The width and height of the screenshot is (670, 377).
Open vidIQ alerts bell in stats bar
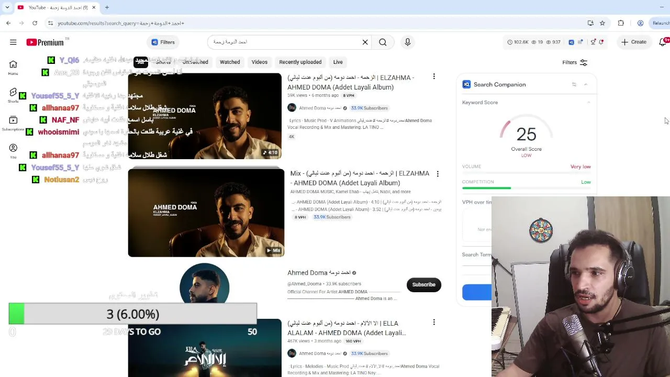(x=601, y=42)
